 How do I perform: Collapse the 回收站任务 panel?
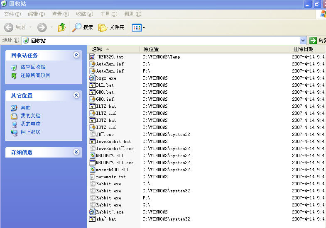tap(76, 55)
